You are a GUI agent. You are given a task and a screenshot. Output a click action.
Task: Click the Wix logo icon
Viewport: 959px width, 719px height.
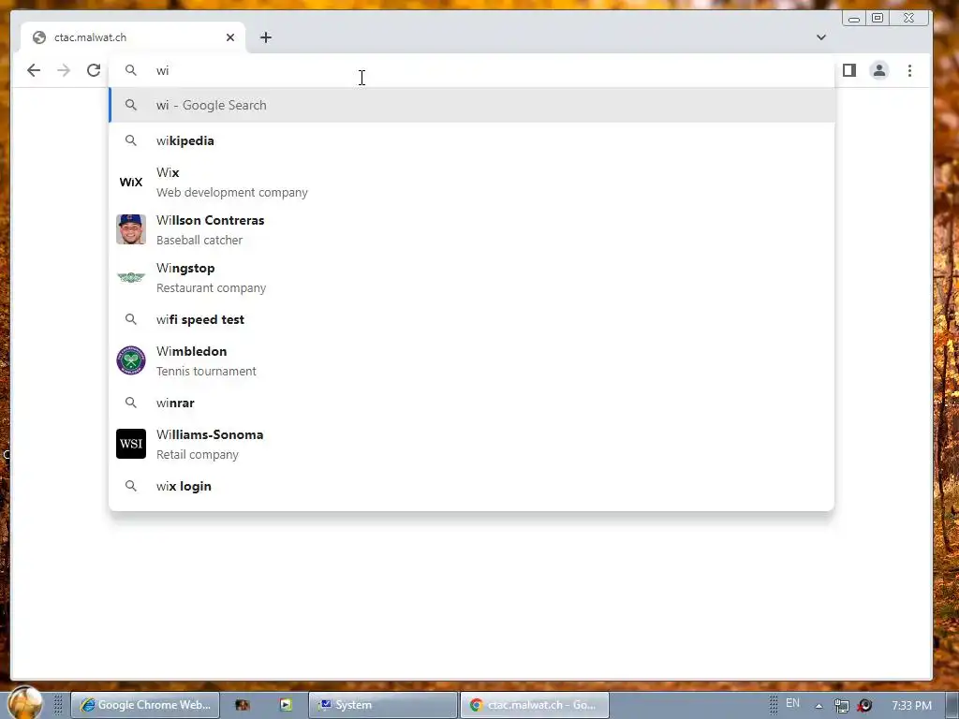(131, 183)
